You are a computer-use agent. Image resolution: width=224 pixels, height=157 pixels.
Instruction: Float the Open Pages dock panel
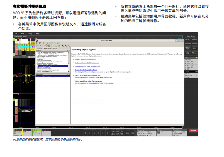[x=68, y=74]
